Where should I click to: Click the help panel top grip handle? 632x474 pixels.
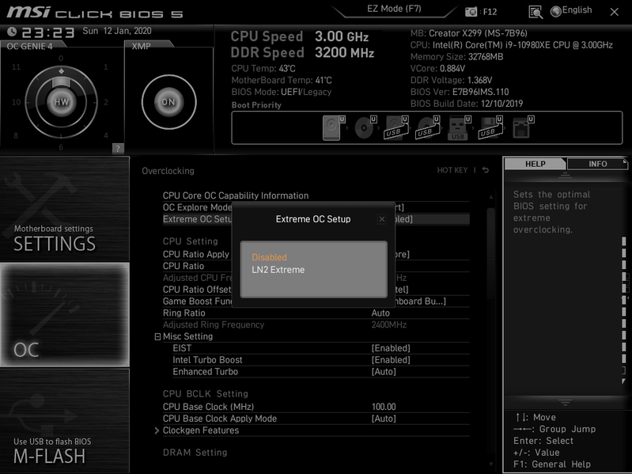coord(565,176)
